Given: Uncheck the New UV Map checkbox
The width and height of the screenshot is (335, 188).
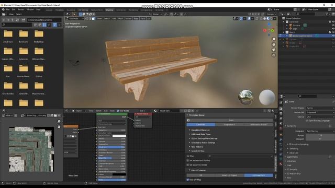Looking at the screenshot, I should (188, 180).
